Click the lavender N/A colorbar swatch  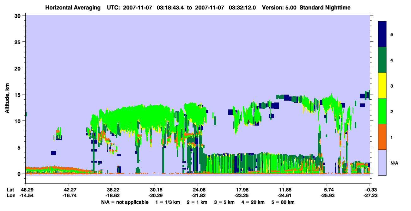pos(382,162)
